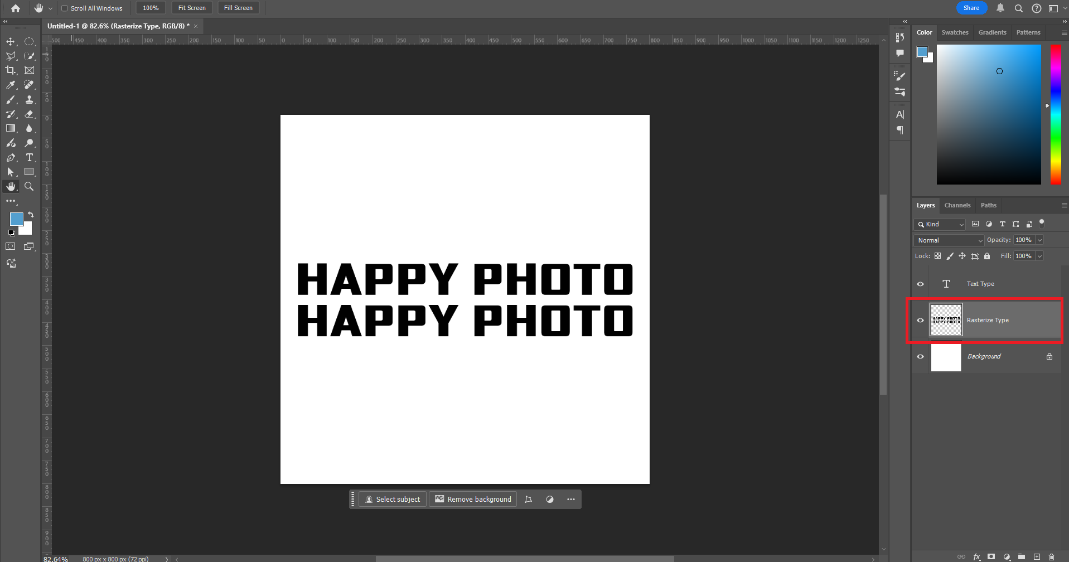
Task: Select the Move tool
Action: tap(11, 42)
